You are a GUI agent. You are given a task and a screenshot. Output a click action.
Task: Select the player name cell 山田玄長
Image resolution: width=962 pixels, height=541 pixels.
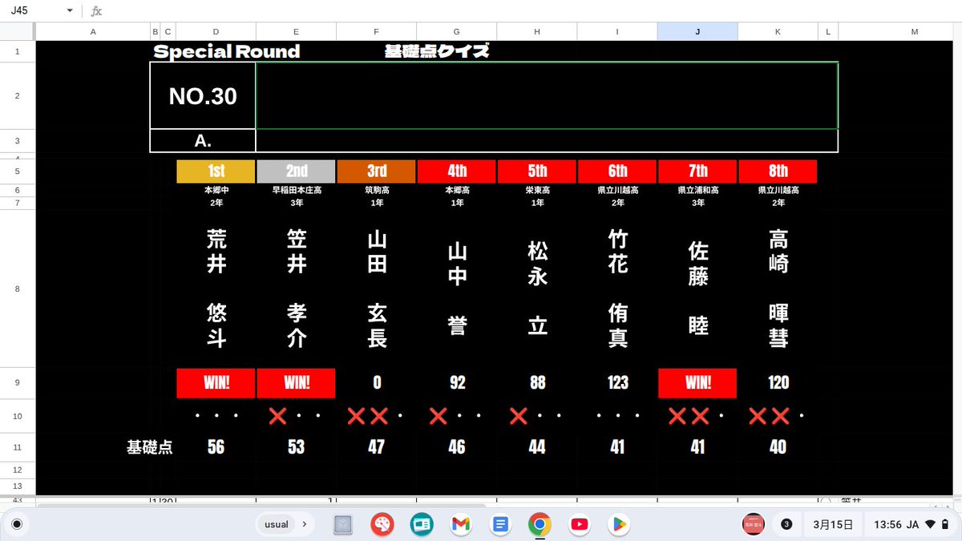click(x=377, y=289)
